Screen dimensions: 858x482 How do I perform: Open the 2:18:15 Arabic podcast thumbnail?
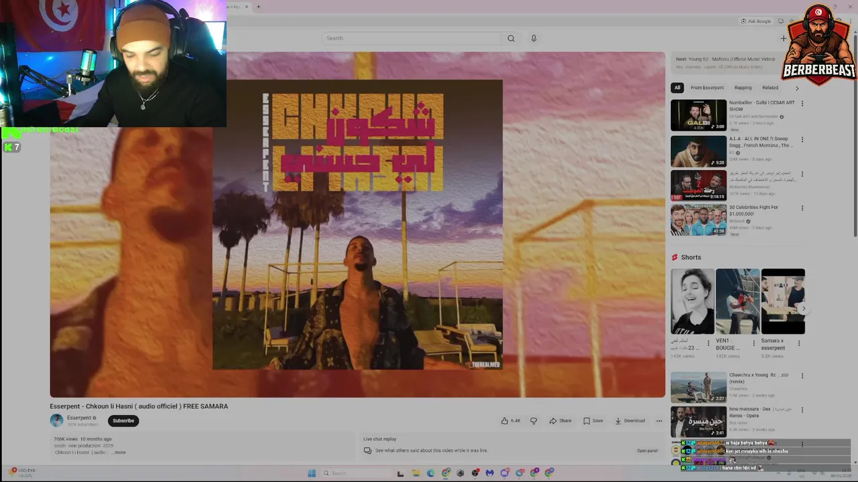click(698, 185)
